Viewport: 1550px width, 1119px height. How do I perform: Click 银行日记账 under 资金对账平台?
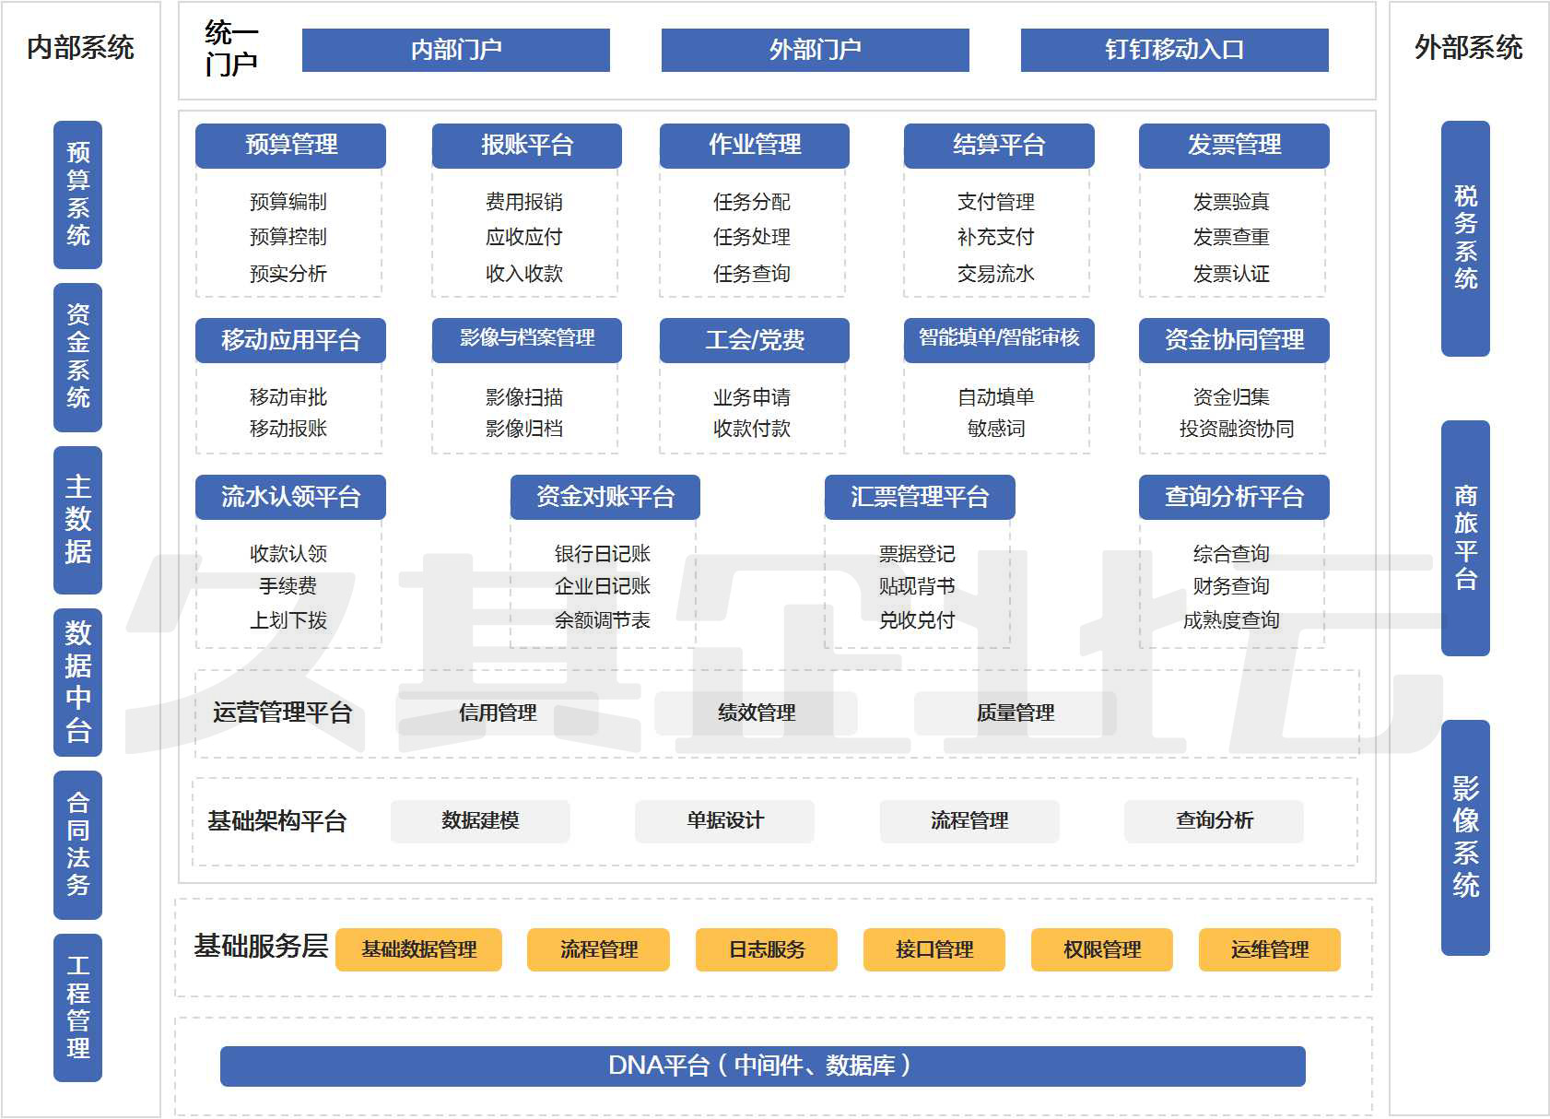(x=602, y=554)
